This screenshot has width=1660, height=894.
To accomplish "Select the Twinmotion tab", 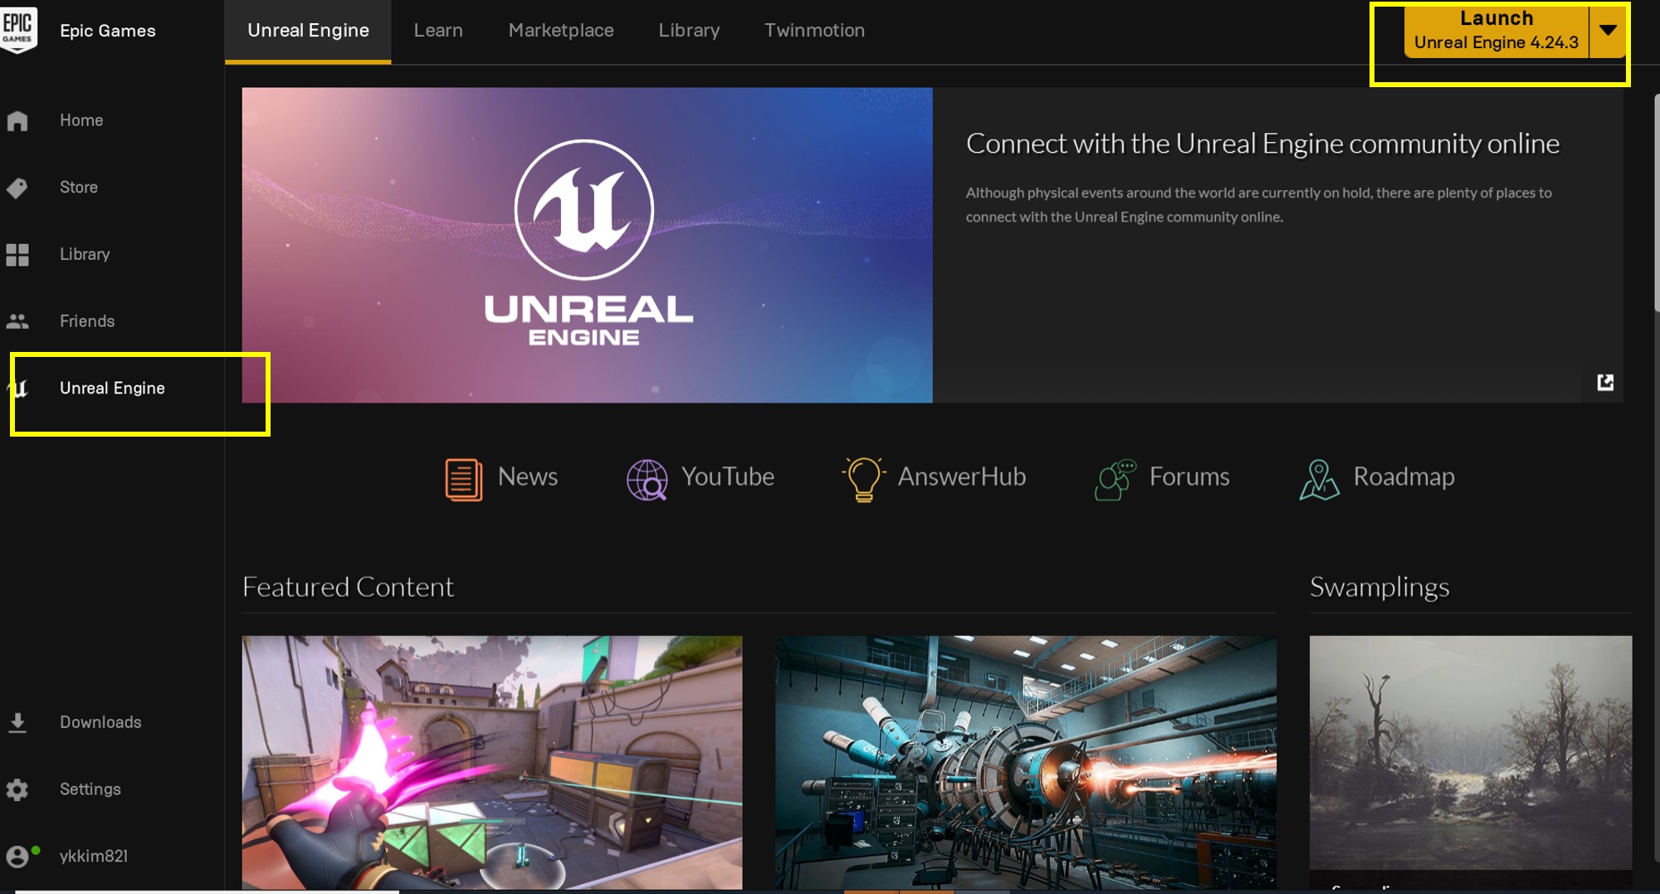I will (814, 31).
